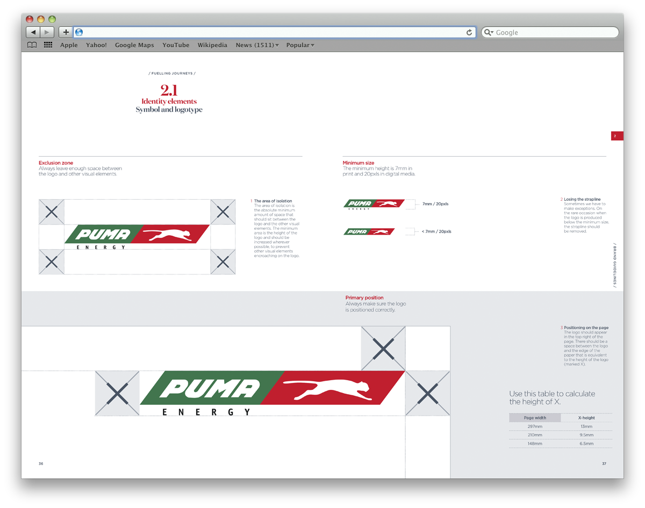
Task: Reload the page via the refresh icon
Action: pos(469,32)
